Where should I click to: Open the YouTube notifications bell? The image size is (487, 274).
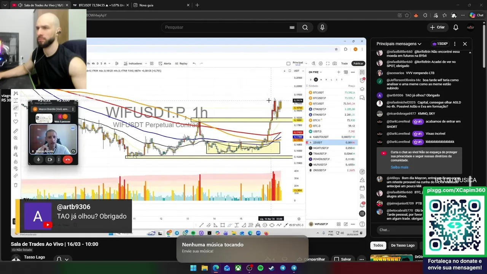[x=456, y=27]
